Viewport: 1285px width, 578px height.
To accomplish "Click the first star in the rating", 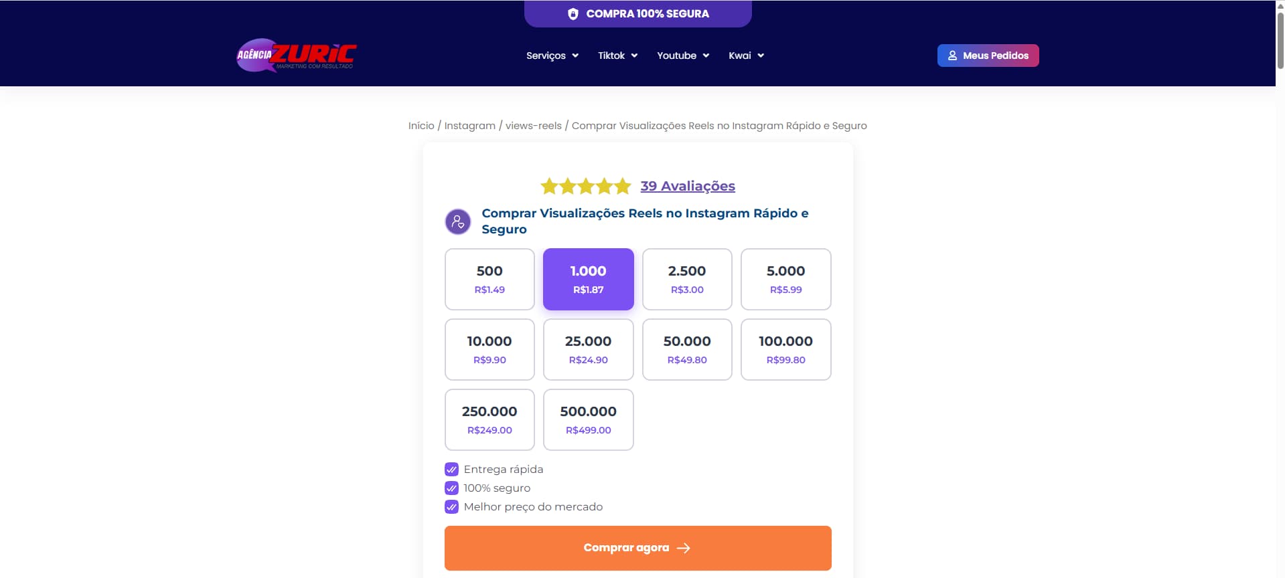I will click(549, 186).
